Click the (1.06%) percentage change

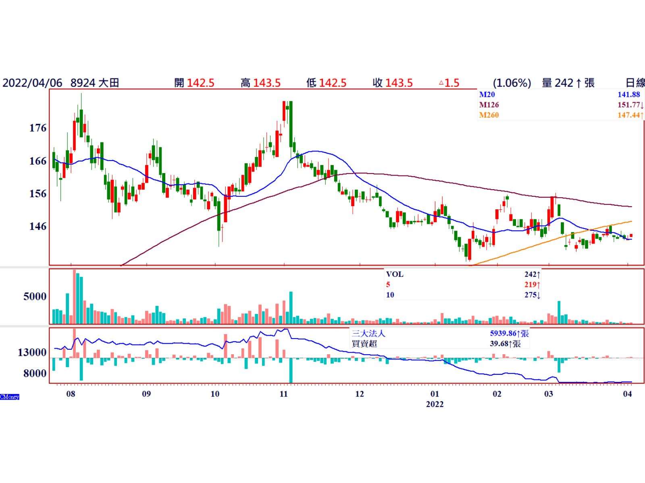[x=512, y=83]
